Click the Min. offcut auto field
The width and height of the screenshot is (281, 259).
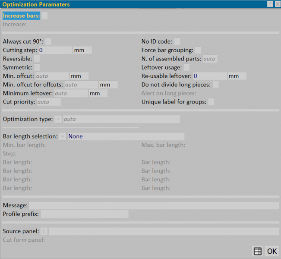(x=52, y=76)
